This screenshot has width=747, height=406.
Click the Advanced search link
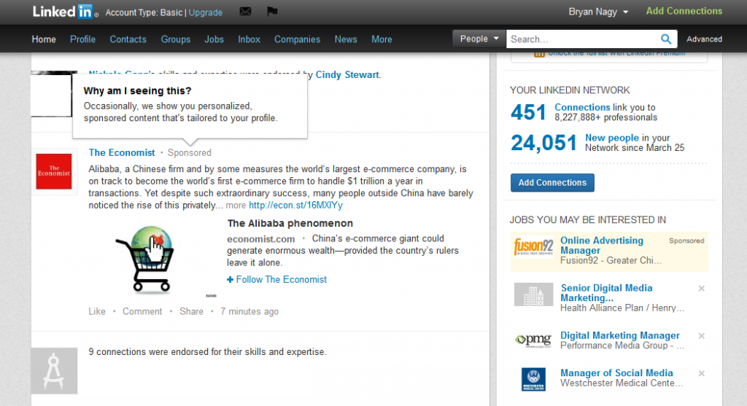coord(704,39)
